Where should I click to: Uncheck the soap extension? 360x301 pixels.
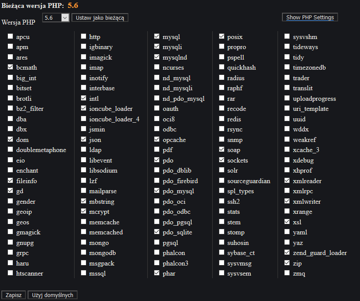(x=222, y=150)
